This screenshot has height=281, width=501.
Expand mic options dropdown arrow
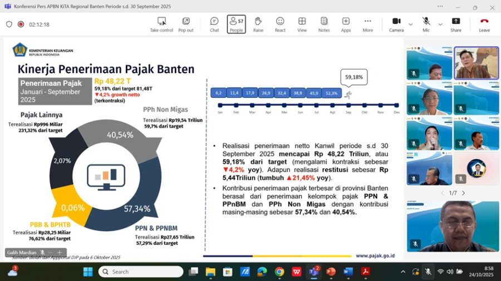(x=440, y=24)
